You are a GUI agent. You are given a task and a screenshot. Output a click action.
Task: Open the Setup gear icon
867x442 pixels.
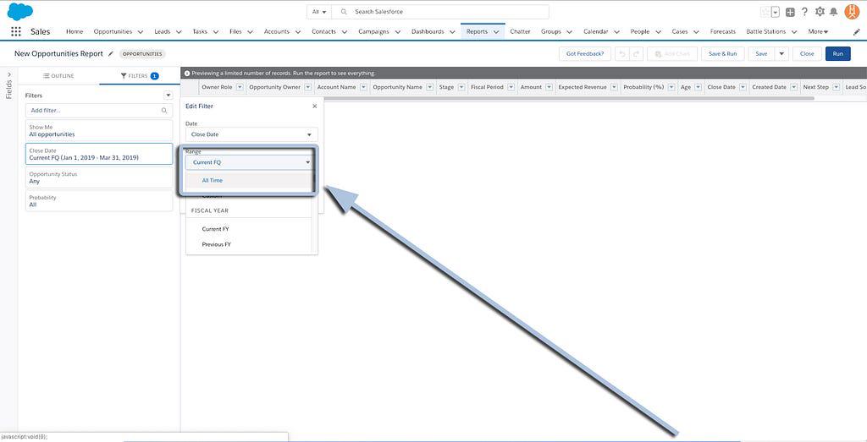(x=819, y=12)
